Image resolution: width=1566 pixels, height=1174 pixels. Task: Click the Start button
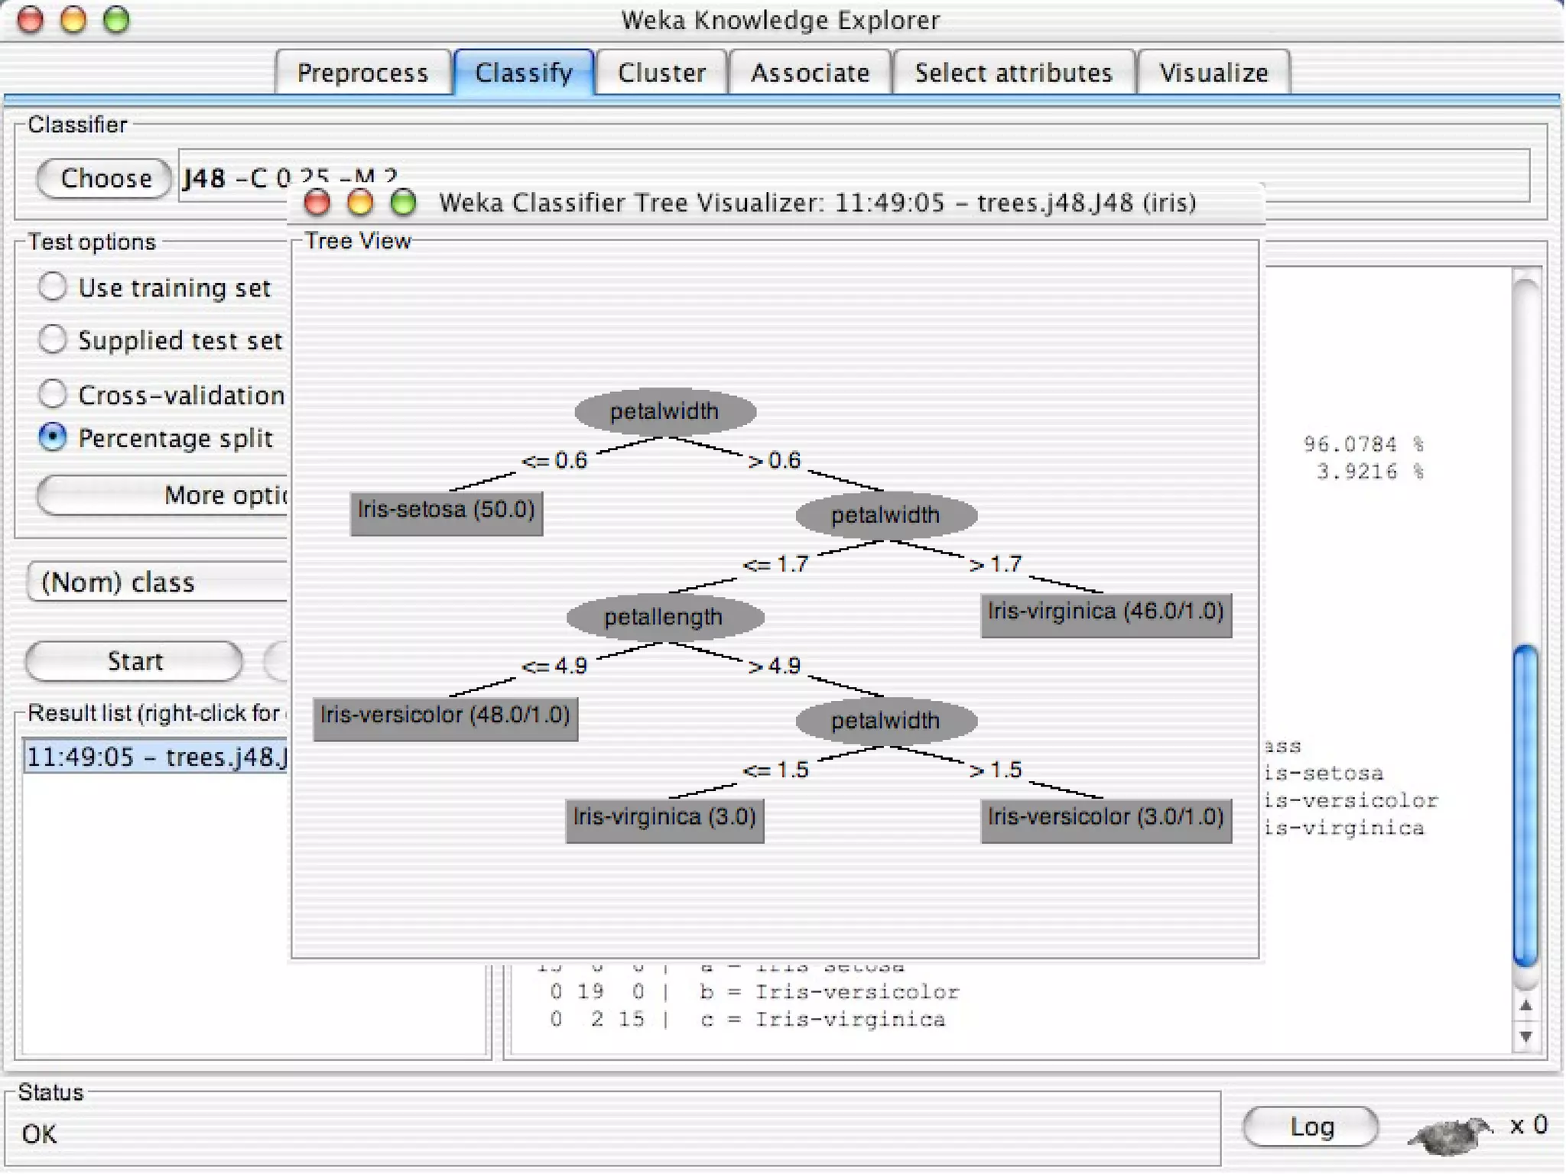pyautogui.click(x=135, y=661)
